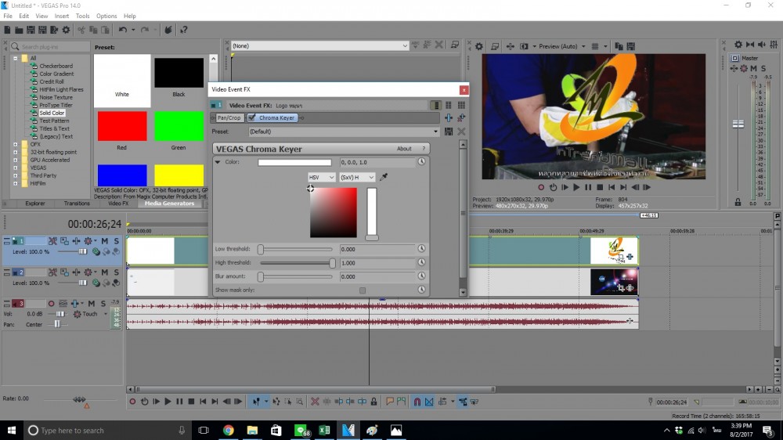Toggle the Master bus mute button
783x440 pixels.
click(753, 68)
